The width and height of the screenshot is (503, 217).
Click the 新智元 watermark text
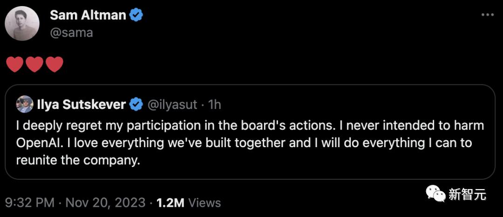click(467, 194)
